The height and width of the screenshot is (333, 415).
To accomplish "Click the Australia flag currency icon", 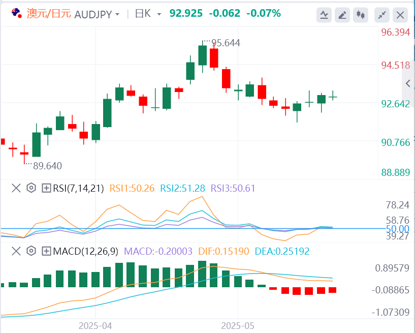I will pyautogui.click(x=16, y=13).
